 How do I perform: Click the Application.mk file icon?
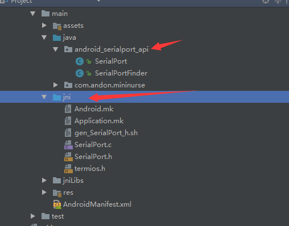(68, 121)
